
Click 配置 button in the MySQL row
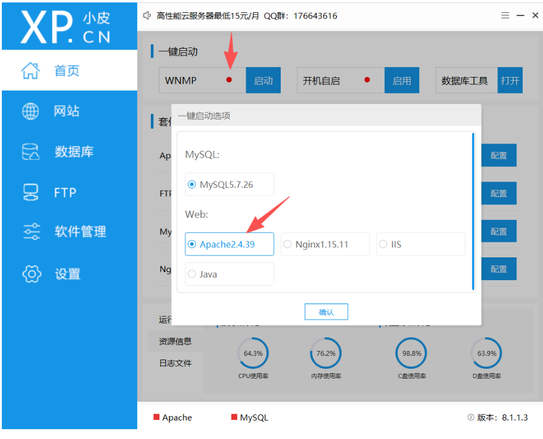[499, 231]
